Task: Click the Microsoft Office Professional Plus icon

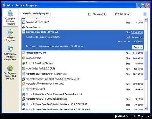Action: pyautogui.click(x=24, y=84)
